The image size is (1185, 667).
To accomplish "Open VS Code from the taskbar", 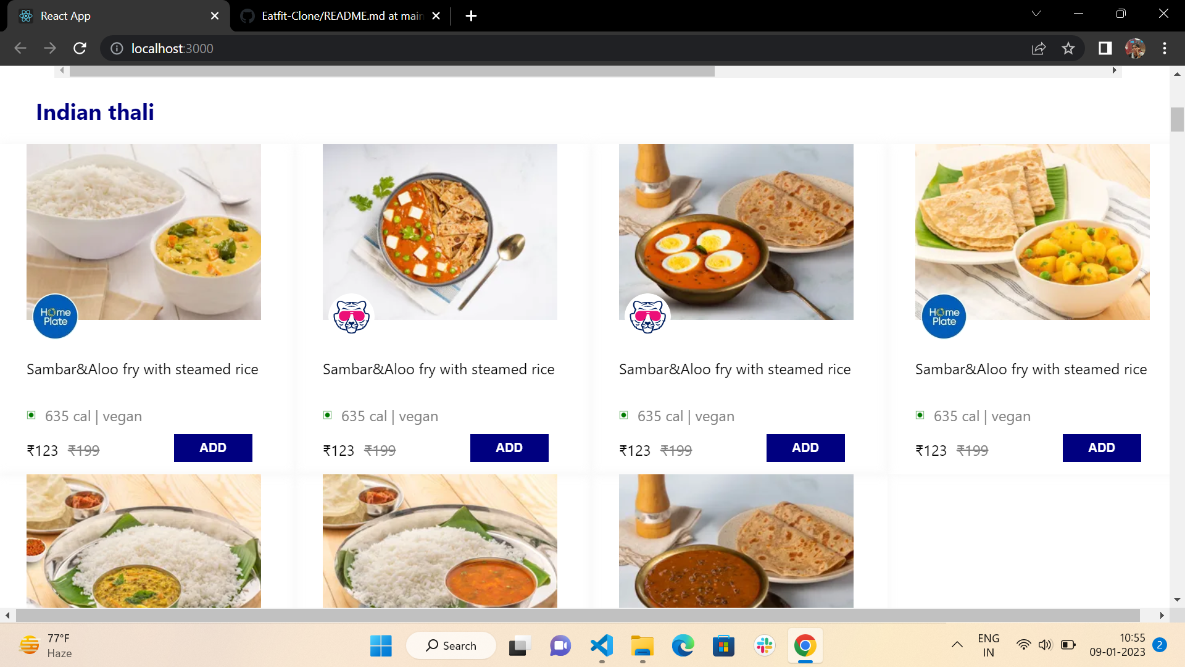I will tap(601, 645).
